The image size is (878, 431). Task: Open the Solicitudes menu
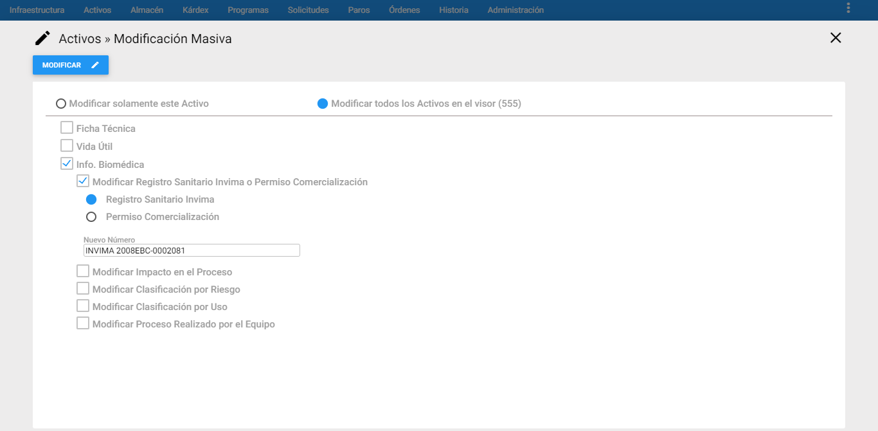(x=308, y=10)
